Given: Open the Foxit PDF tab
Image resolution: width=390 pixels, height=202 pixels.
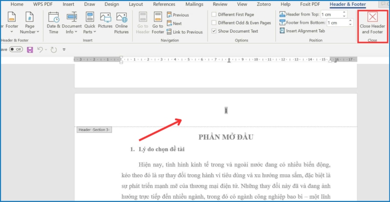Looking at the screenshot, I should (x=310, y=4).
